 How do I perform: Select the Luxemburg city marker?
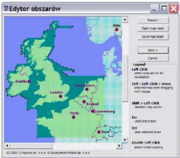[x=93, y=111]
